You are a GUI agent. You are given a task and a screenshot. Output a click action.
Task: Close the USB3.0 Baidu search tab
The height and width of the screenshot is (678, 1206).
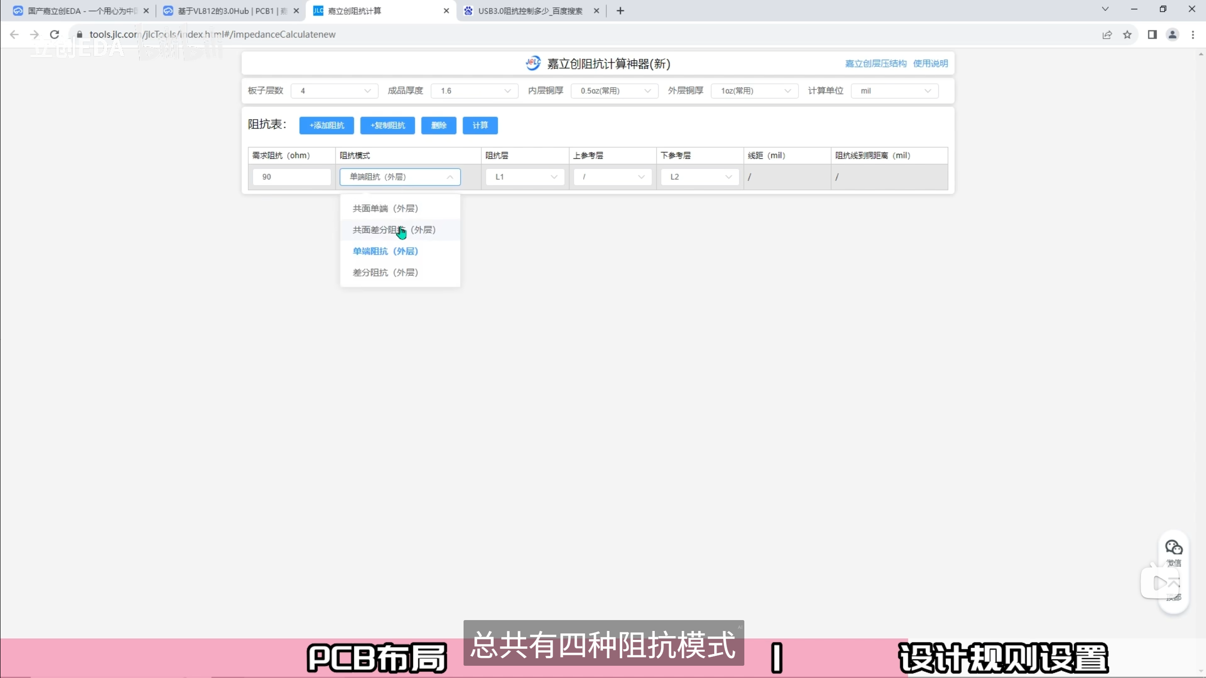(x=596, y=11)
